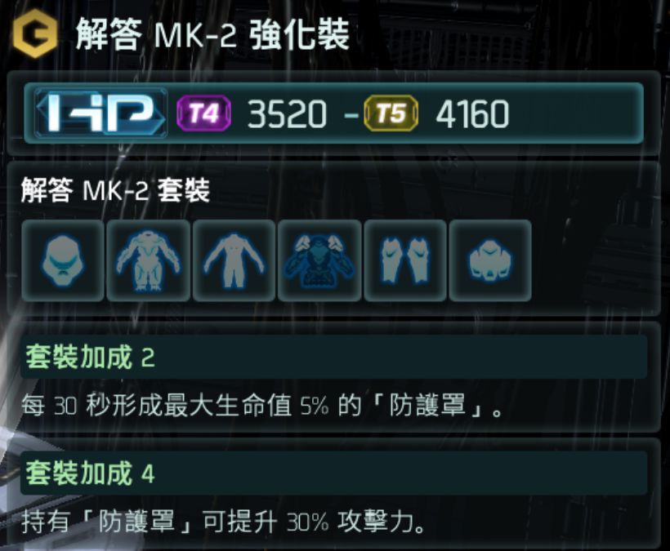Select the shoulder pack set icon
This screenshot has height=551, width=670.
click(x=490, y=260)
